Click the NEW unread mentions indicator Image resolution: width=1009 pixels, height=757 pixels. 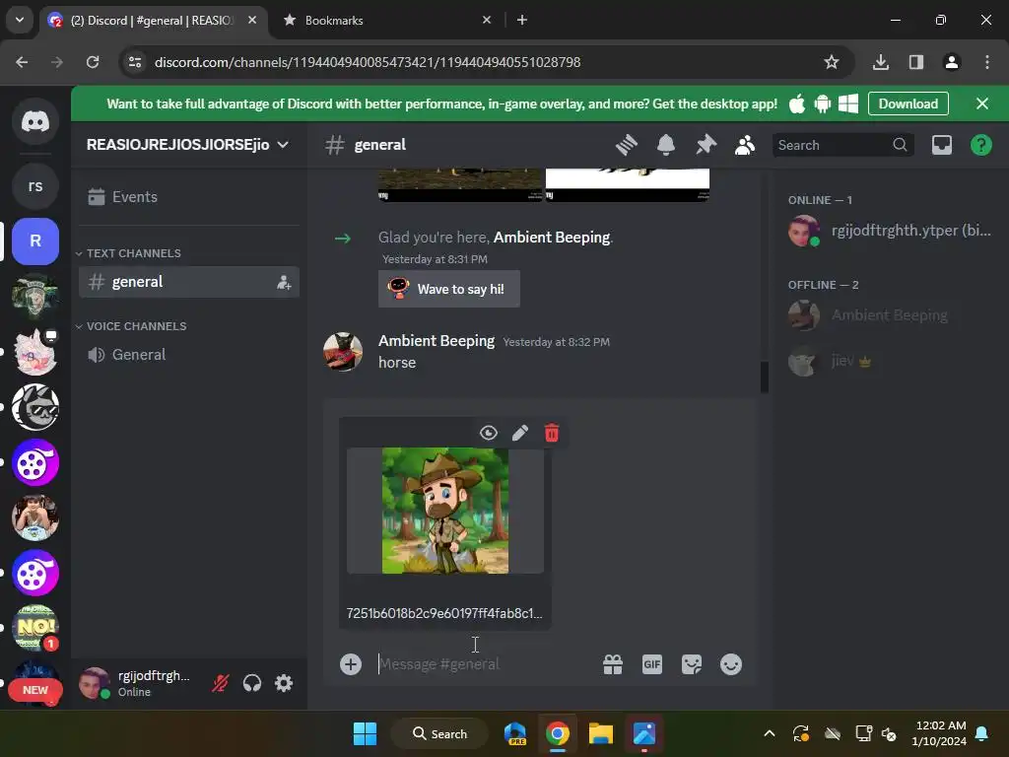[35, 690]
